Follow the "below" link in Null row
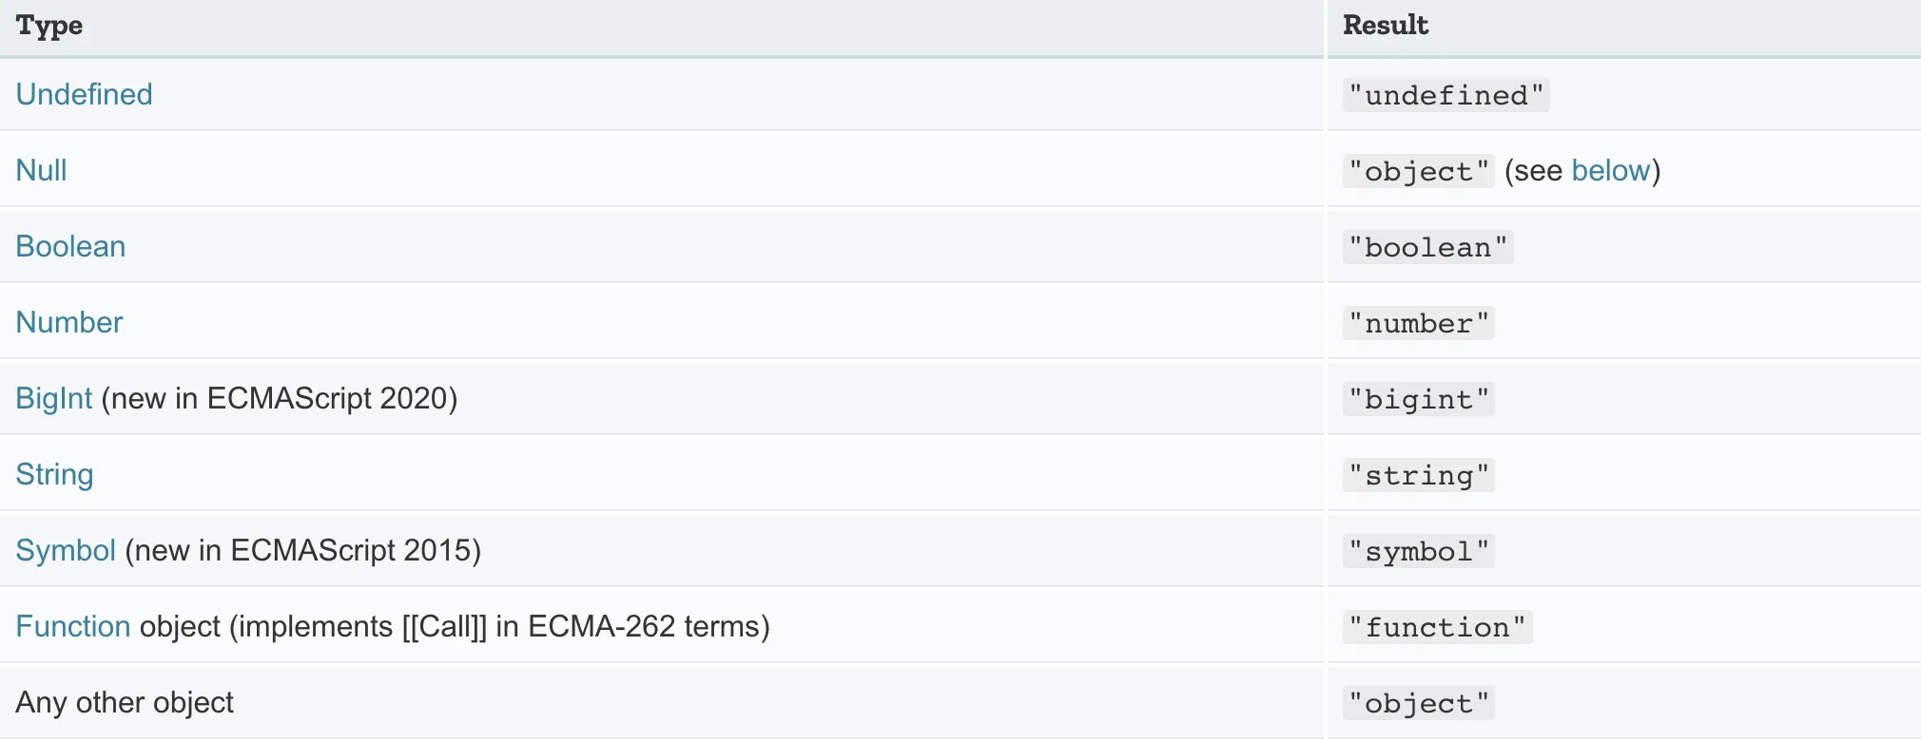Viewport: 1921px width, 741px height. click(1610, 170)
